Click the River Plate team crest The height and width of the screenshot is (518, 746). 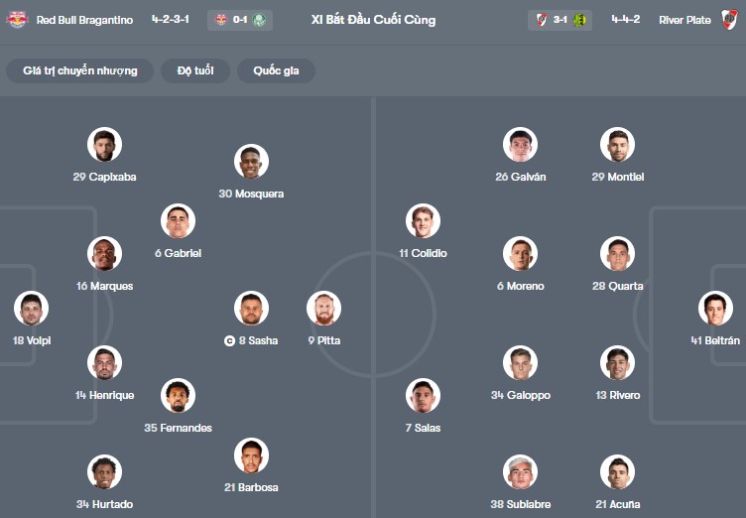[x=730, y=20]
